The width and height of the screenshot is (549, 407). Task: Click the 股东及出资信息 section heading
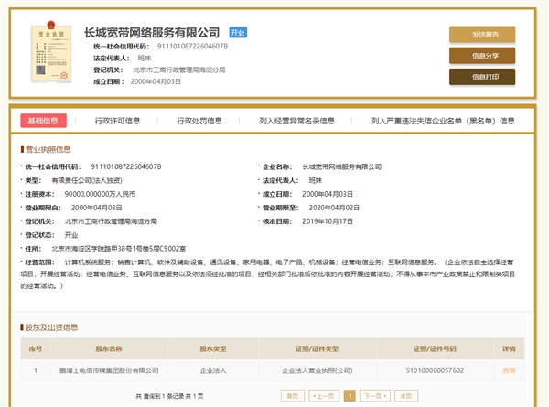point(51,327)
